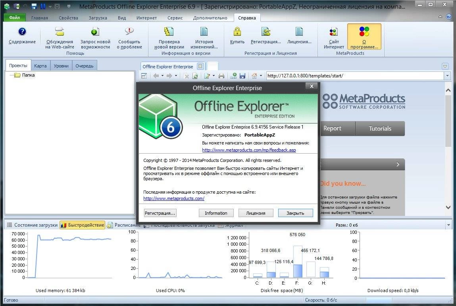
Task: Click the refresh page icon in browser toolbar
Action: 195,76
